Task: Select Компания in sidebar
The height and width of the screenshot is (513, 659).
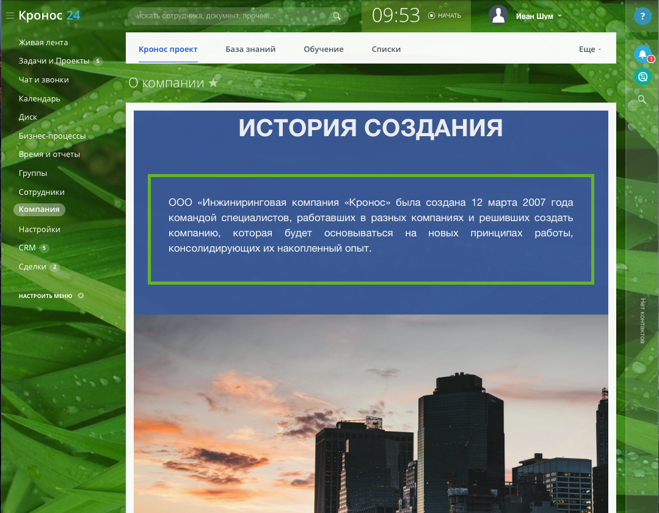Action: point(39,209)
